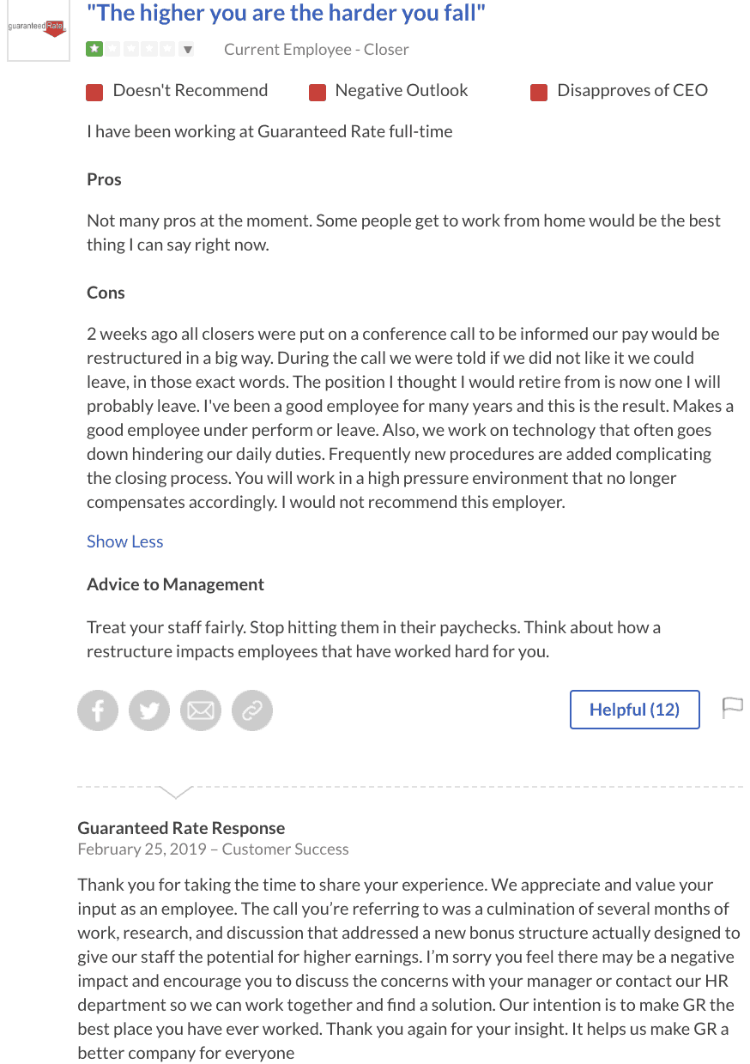The image size is (750, 1064).
Task: Click the red Doesn't Recommend indicator square
Action: (x=94, y=91)
